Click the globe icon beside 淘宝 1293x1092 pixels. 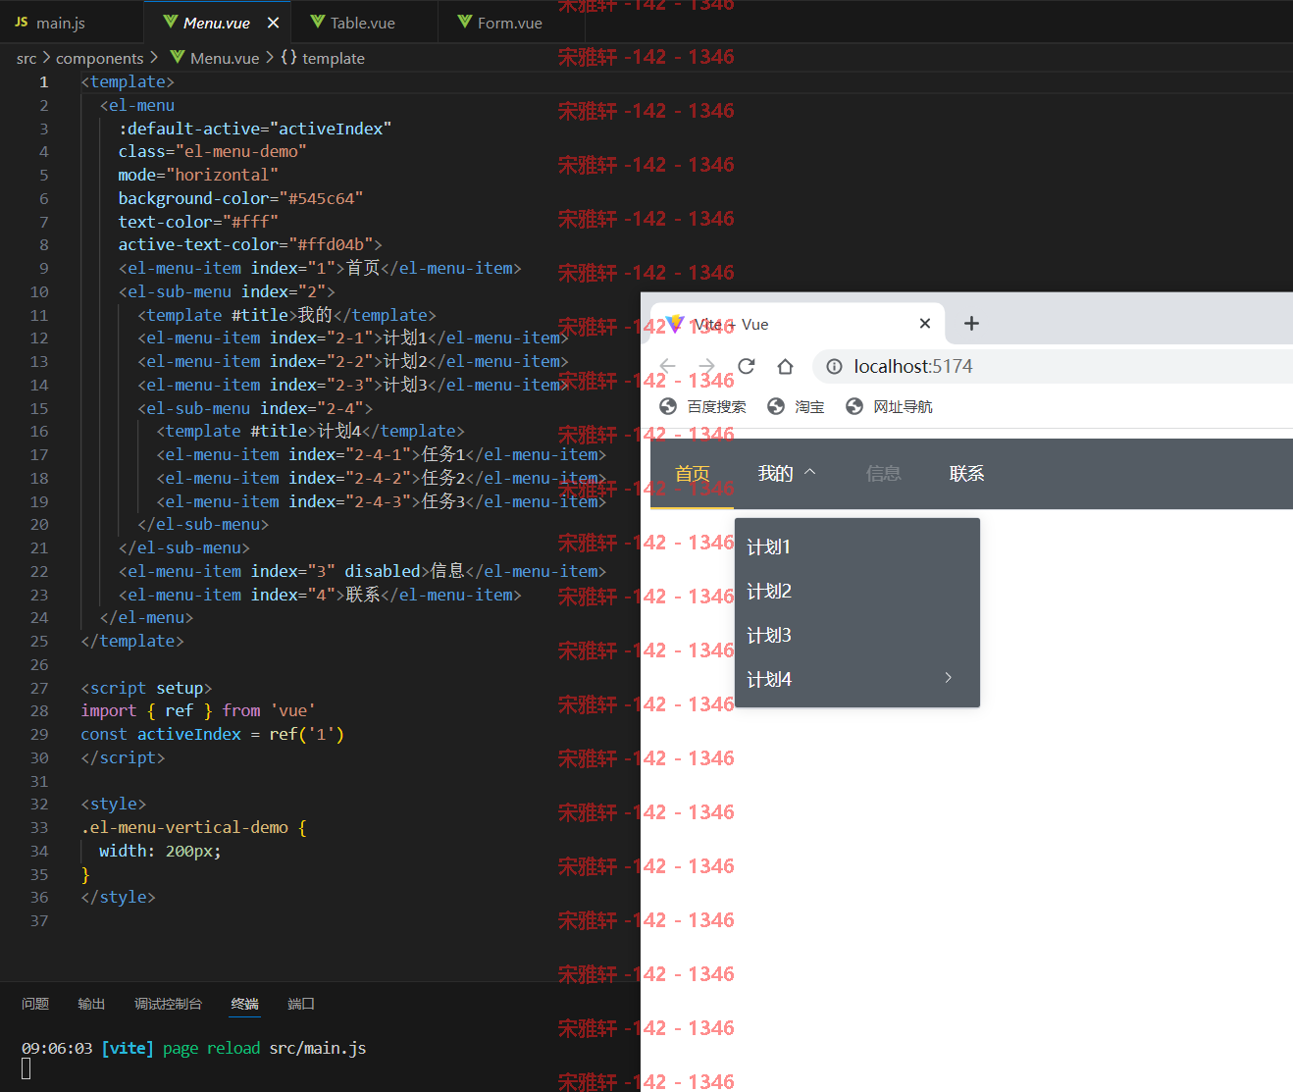point(776,406)
